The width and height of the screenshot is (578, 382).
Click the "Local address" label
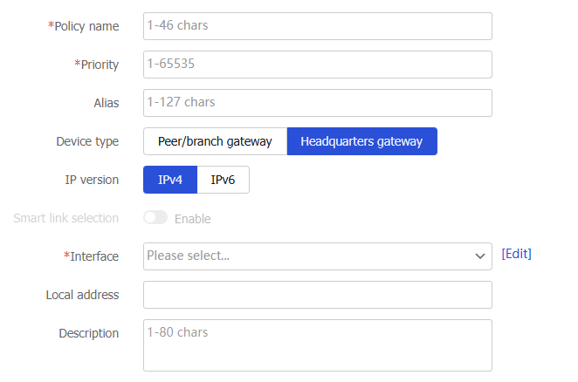(82, 295)
